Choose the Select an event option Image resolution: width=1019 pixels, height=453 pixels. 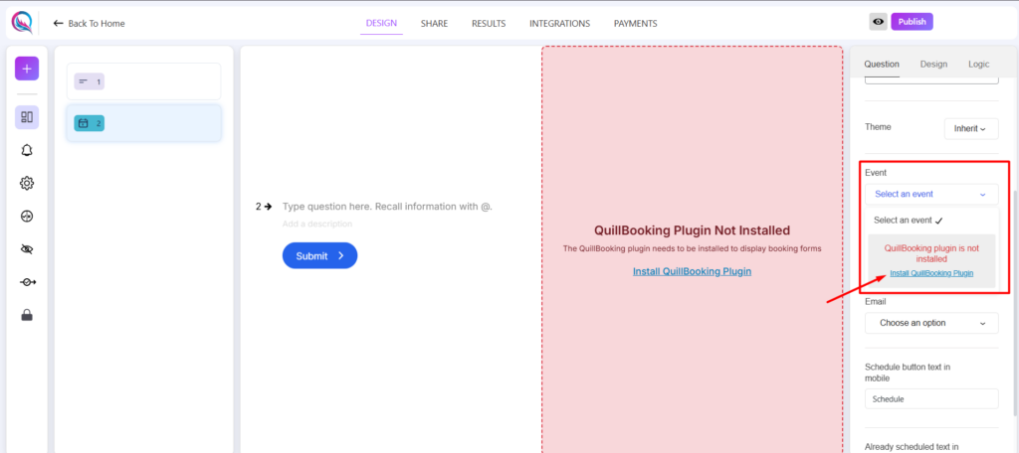(x=908, y=221)
